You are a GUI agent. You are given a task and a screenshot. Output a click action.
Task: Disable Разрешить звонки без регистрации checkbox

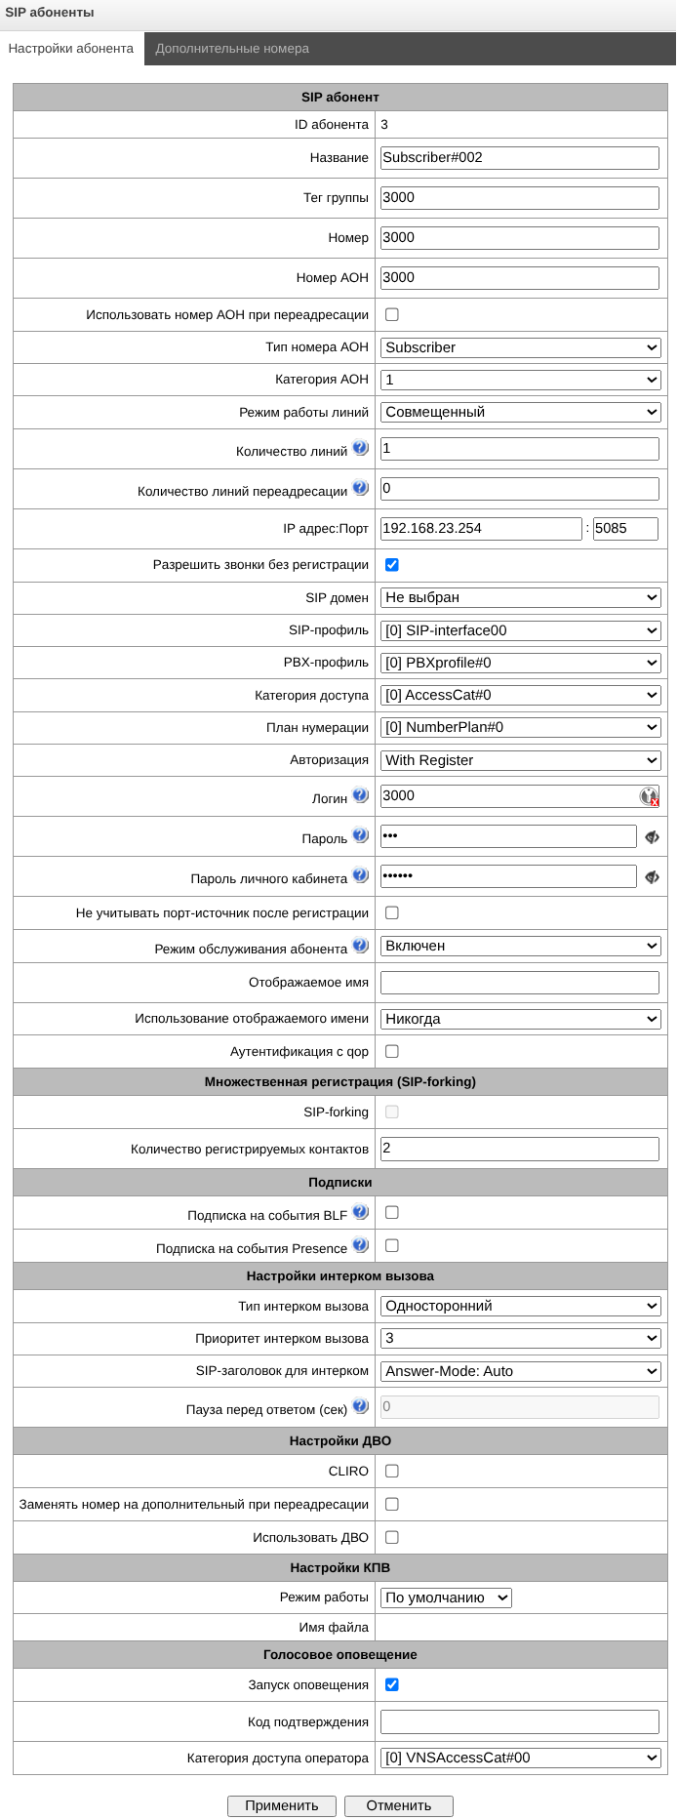[x=392, y=565]
